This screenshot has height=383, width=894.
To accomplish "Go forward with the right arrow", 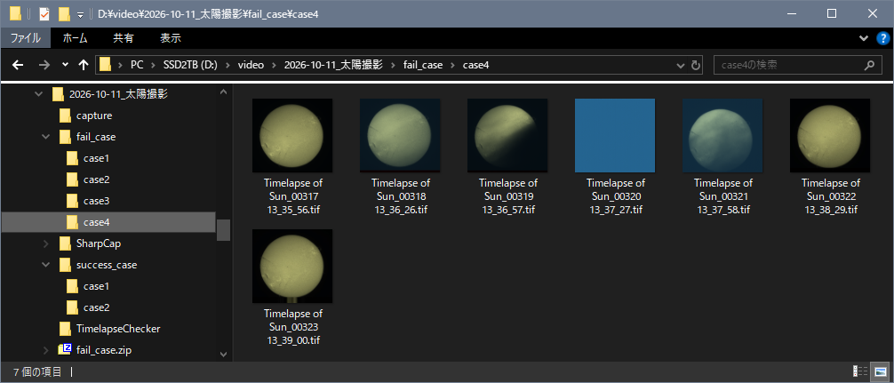I will tap(44, 65).
